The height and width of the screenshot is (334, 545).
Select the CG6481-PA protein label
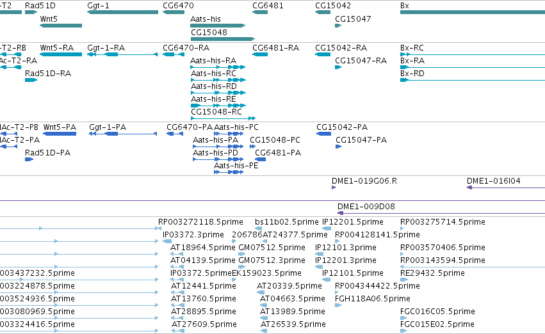(278, 153)
